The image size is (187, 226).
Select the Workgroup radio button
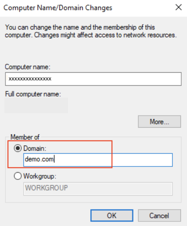coord(18,176)
